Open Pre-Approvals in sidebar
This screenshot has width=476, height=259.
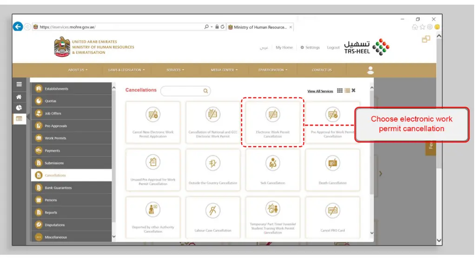pyautogui.click(x=71, y=126)
